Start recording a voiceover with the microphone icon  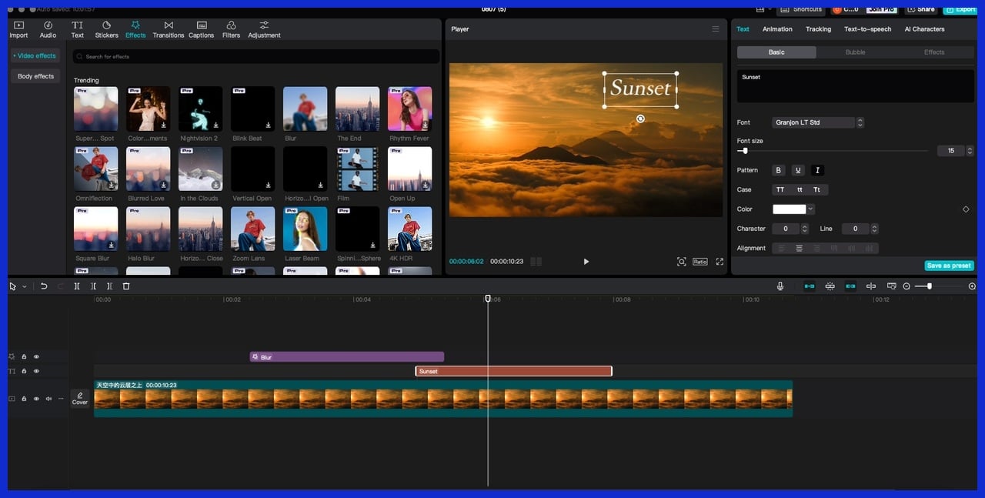tap(780, 286)
